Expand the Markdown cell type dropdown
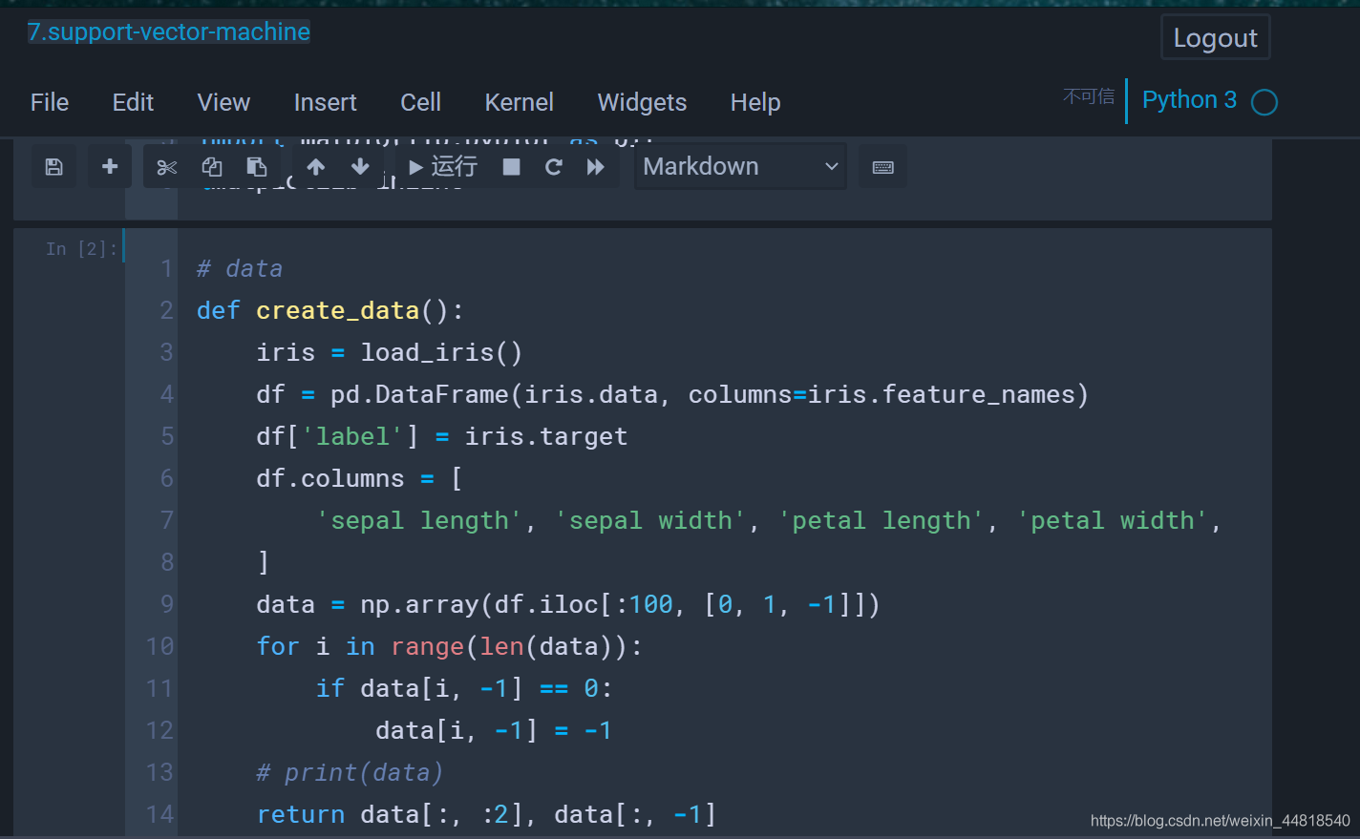This screenshot has width=1360, height=839. pos(740,167)
